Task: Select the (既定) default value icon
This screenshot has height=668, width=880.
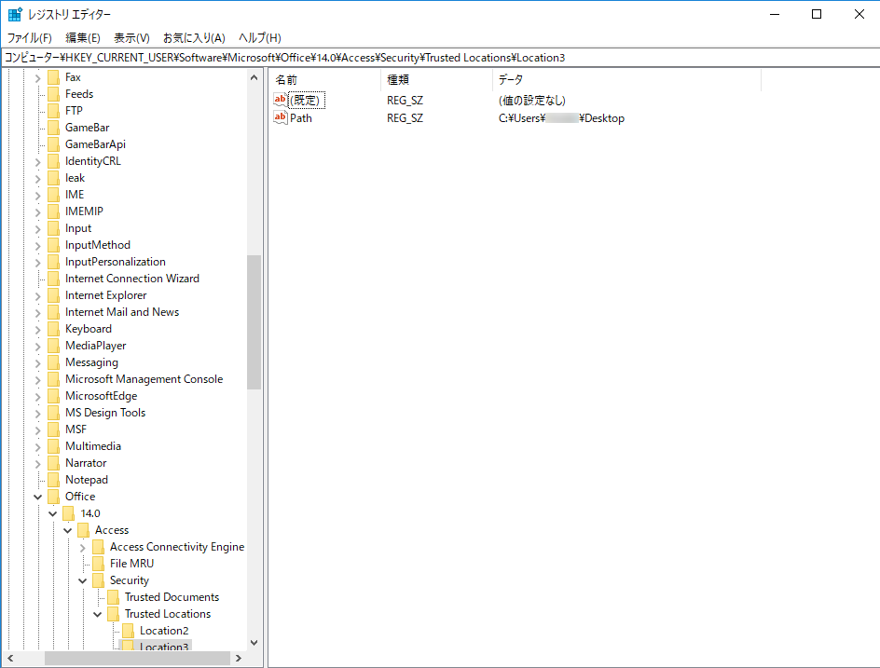Action: [280, 100]
